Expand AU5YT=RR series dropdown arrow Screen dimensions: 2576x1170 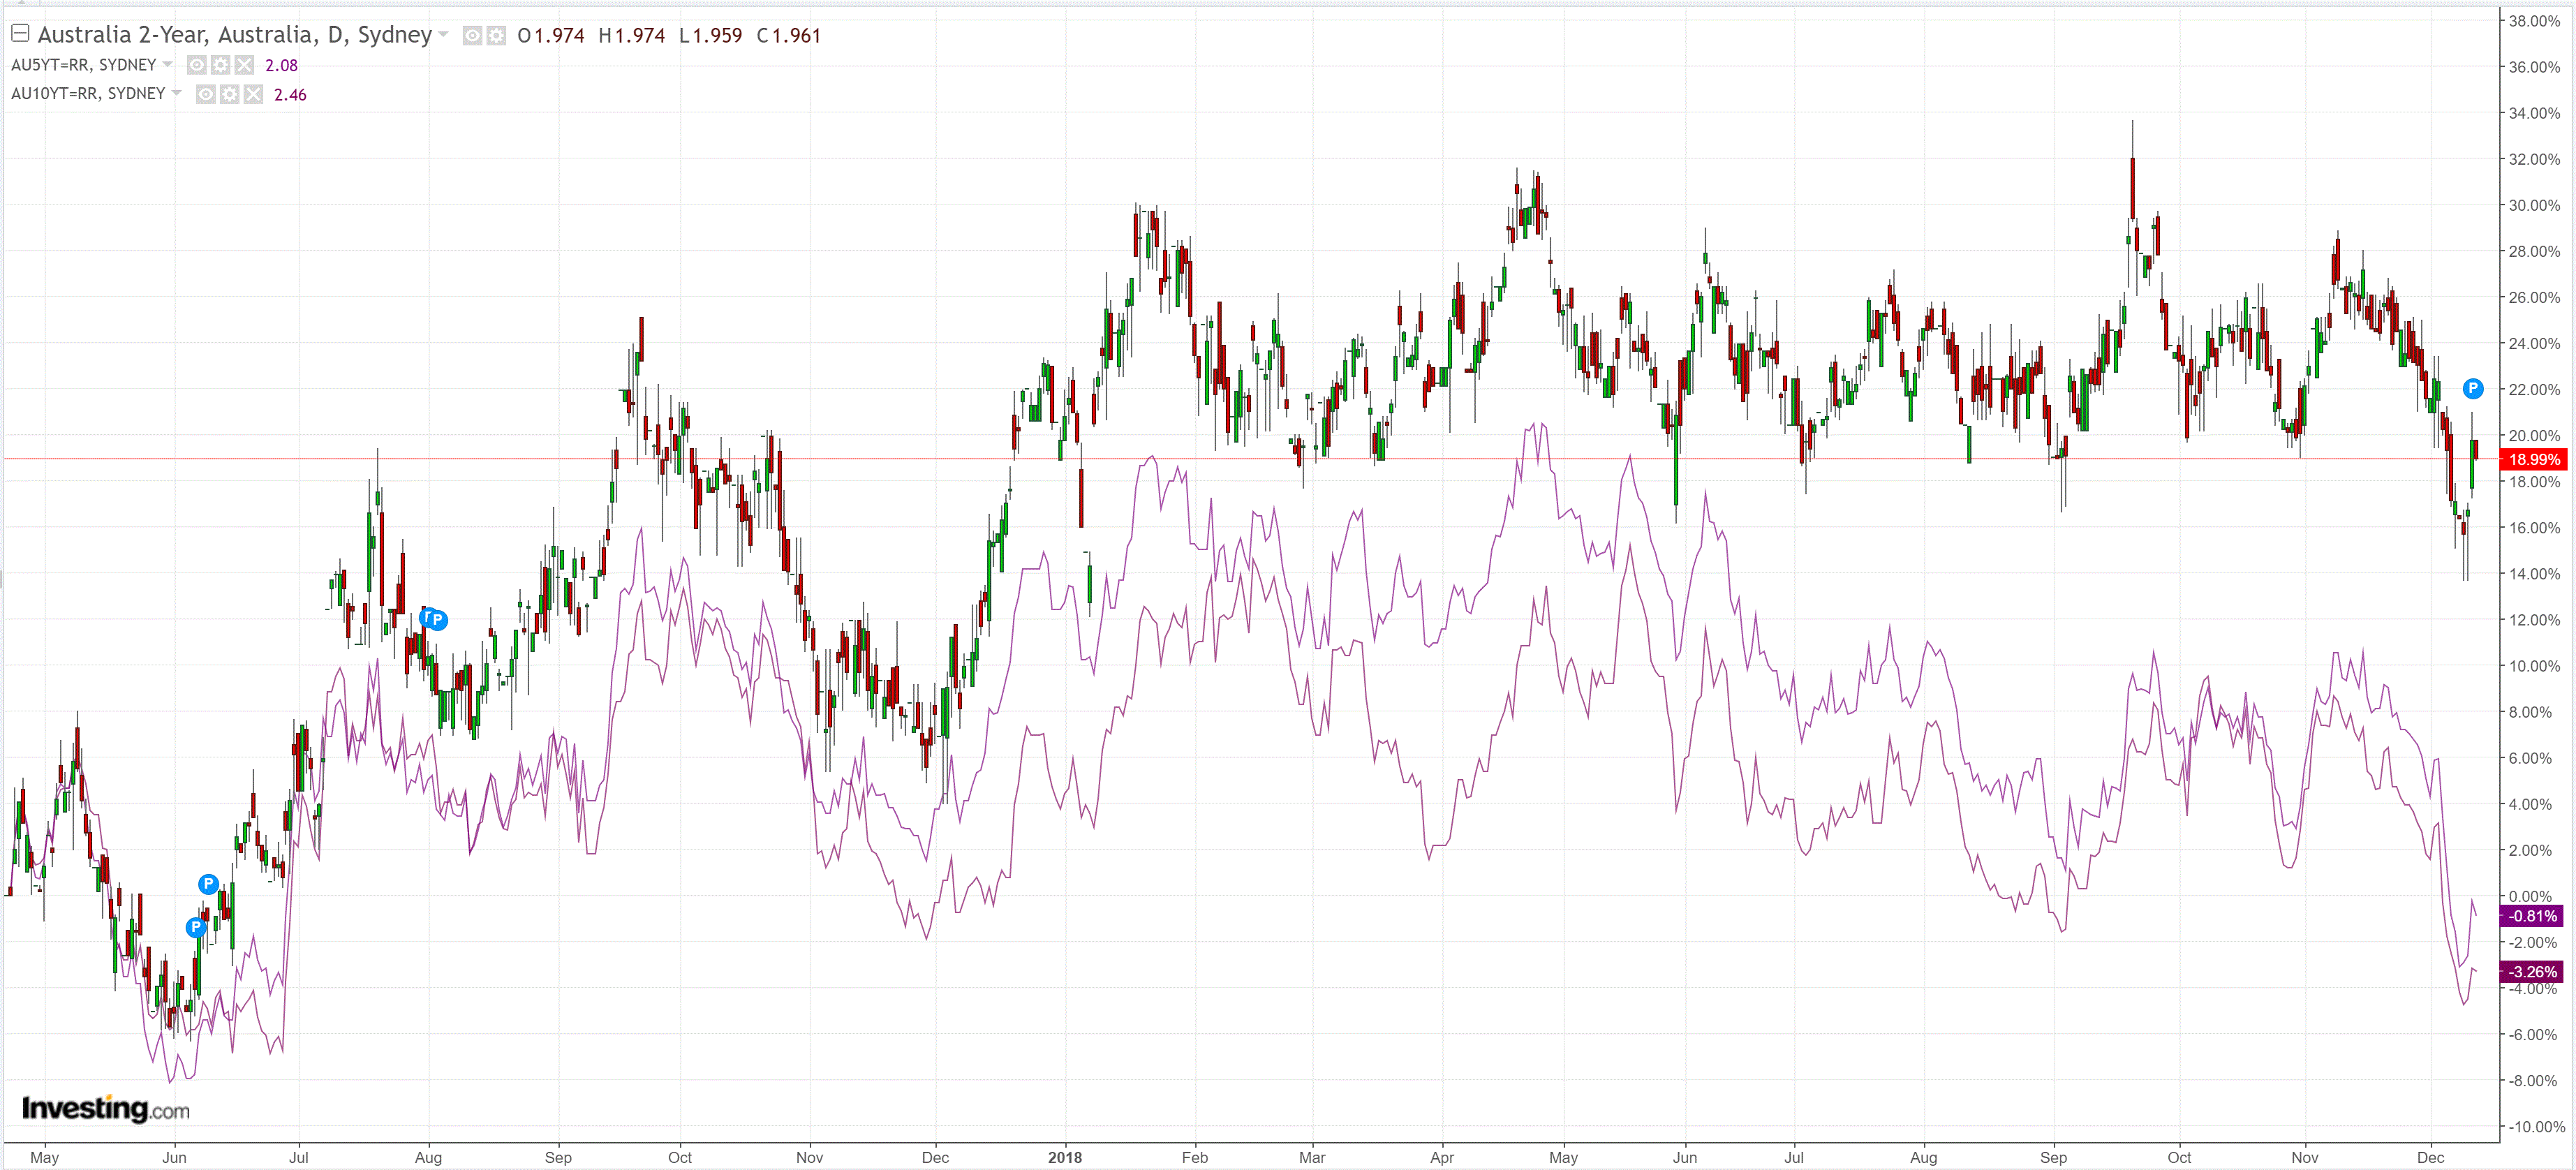coord(168,65)
